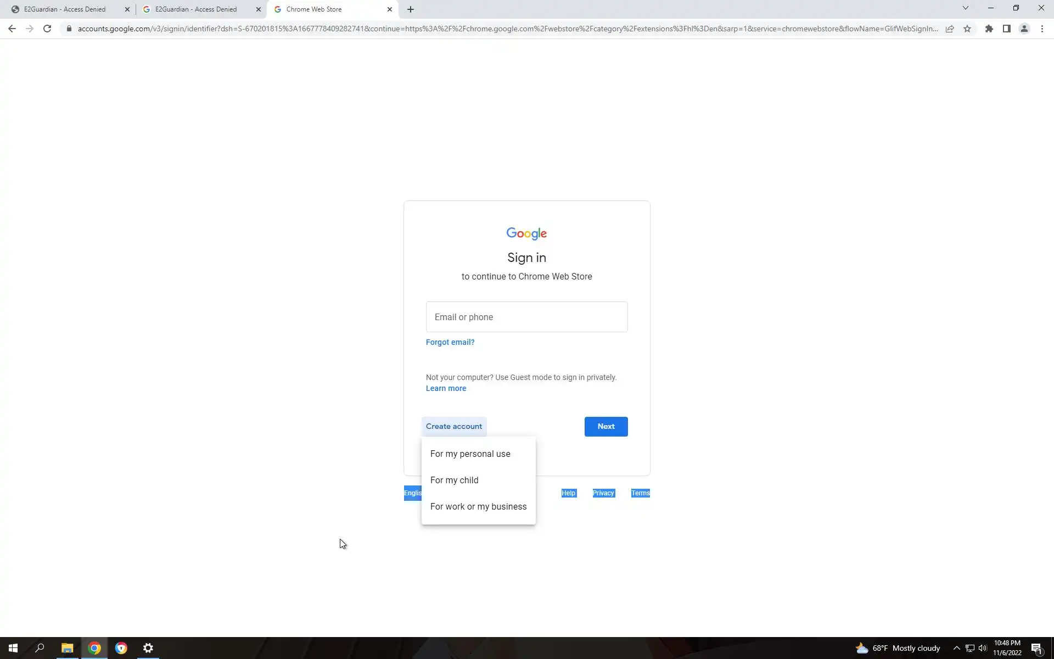
Task: Follow the Forgot email? link
Action: click(x=450, y=342)
